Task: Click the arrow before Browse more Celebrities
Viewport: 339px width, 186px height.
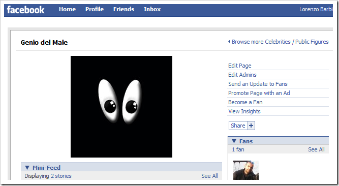Action: pyautogui.click(x=229, y=42)
